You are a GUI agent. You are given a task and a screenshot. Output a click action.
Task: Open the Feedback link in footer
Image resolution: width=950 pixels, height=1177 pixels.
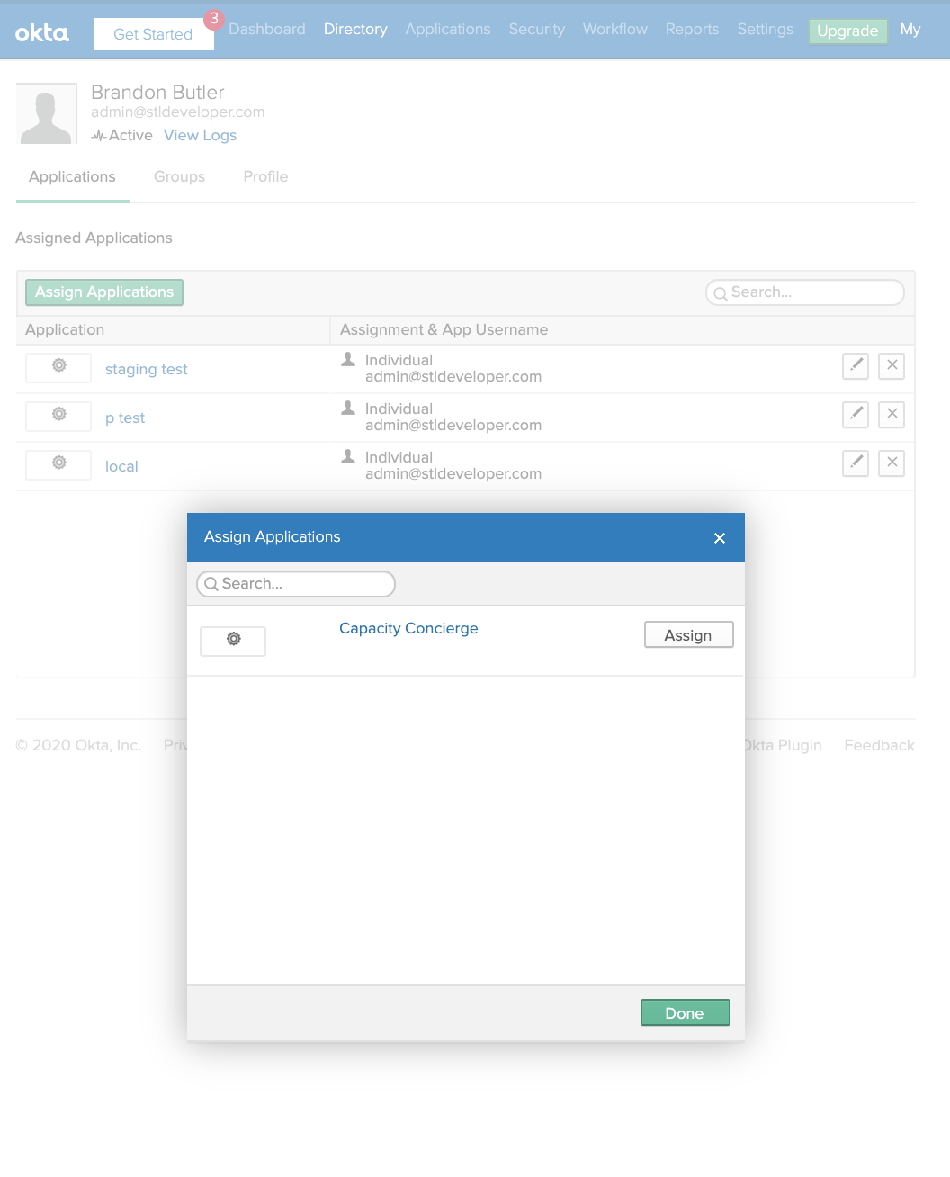click(879, 745)
